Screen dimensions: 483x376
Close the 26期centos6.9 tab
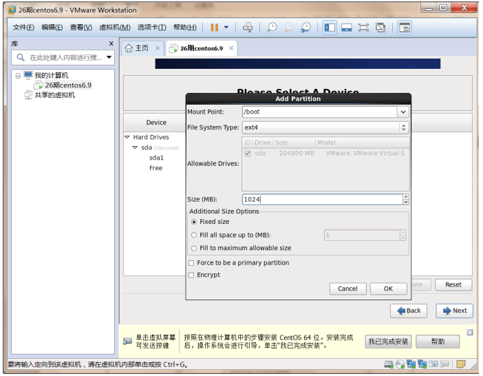coord(231,48)
